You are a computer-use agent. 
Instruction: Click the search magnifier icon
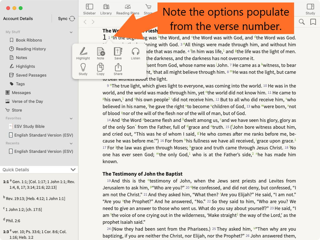[x=302, y=22]
